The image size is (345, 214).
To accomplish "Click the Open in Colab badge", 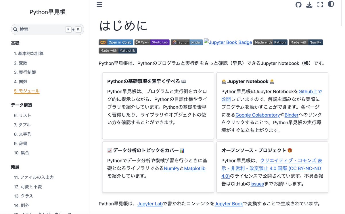I will pyautogui.click(x=116, y=42).
